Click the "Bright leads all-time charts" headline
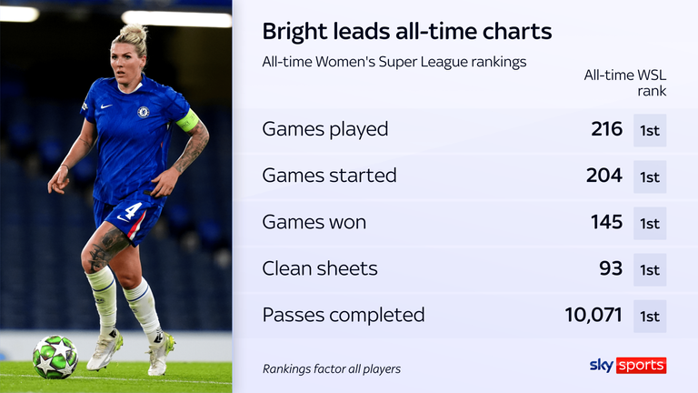 tap(406, 31)
